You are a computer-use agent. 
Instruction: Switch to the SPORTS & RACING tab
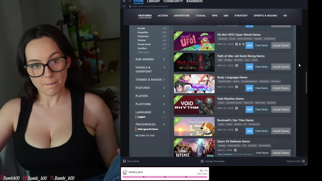[265, 16]
